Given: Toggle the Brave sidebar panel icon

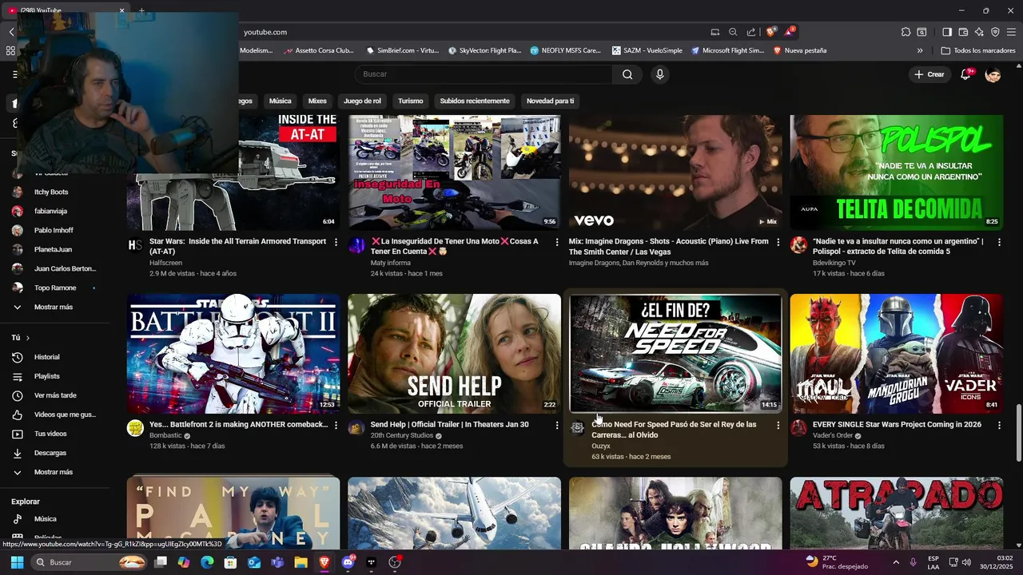Looking at the screenshot, I should [947, 32].
